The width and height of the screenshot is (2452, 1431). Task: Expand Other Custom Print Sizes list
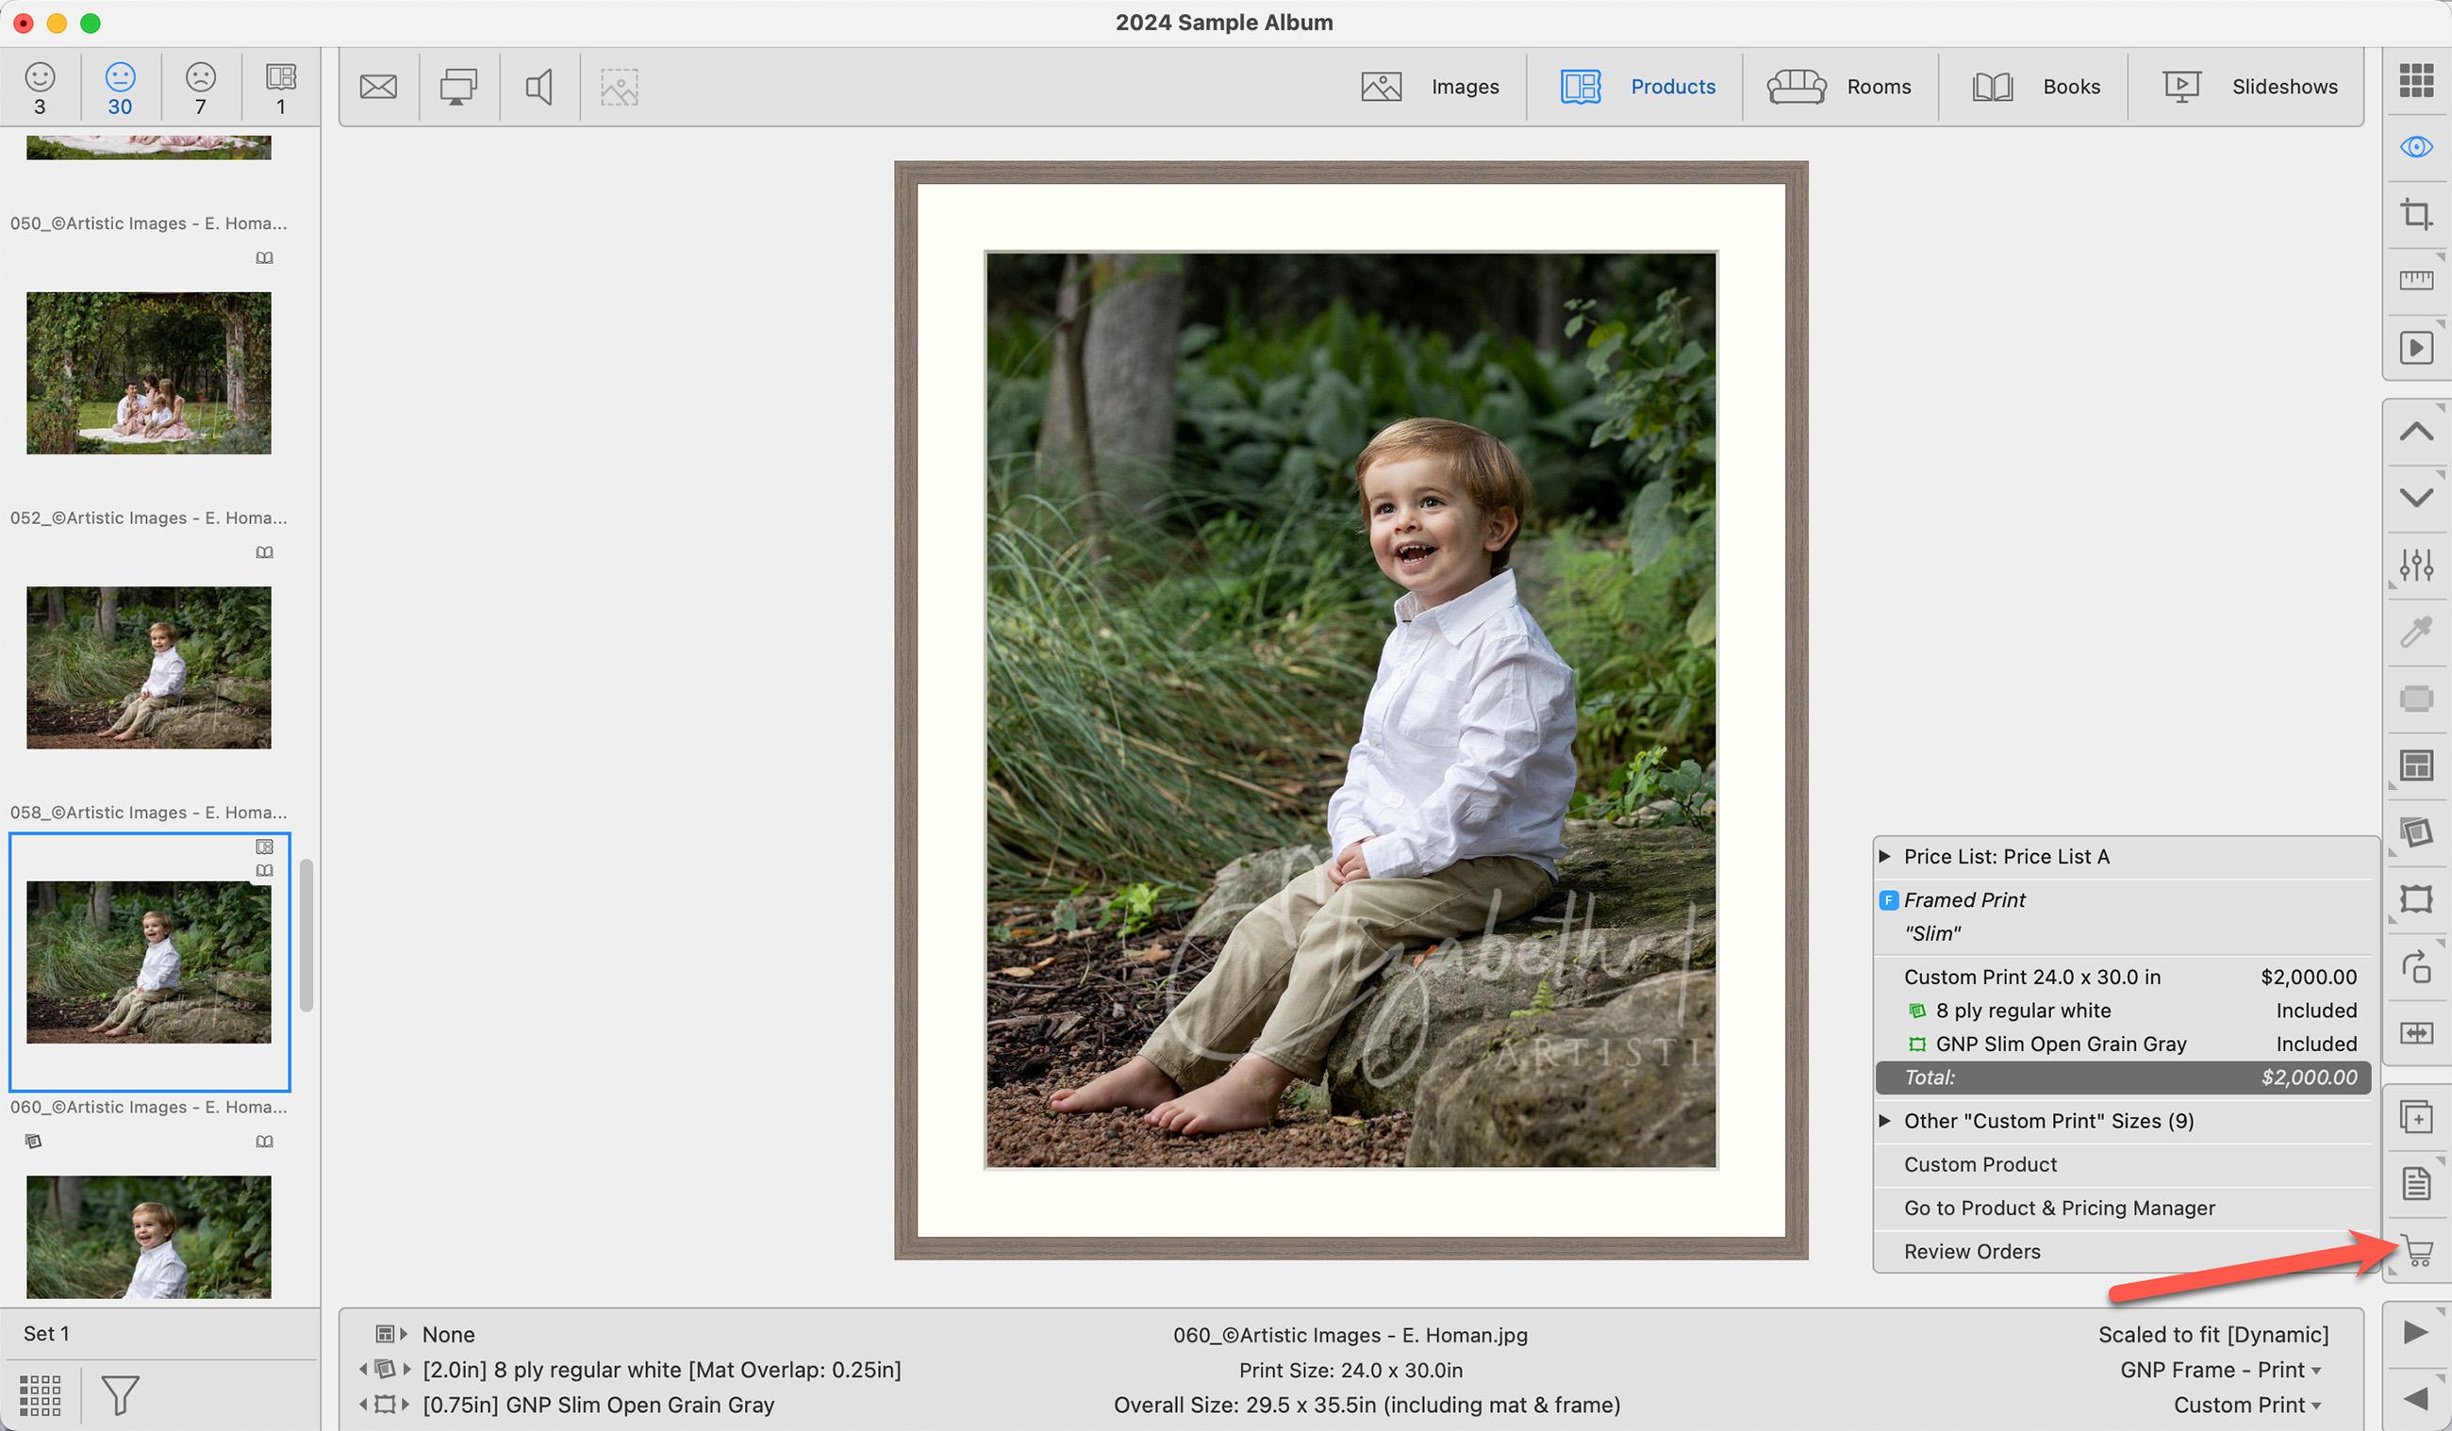pos(1884,1121)
